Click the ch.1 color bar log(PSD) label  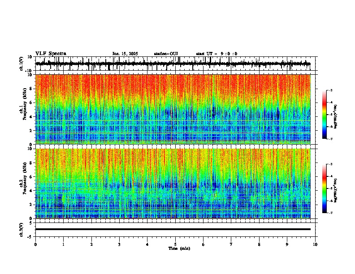click(x=336, y=117)
